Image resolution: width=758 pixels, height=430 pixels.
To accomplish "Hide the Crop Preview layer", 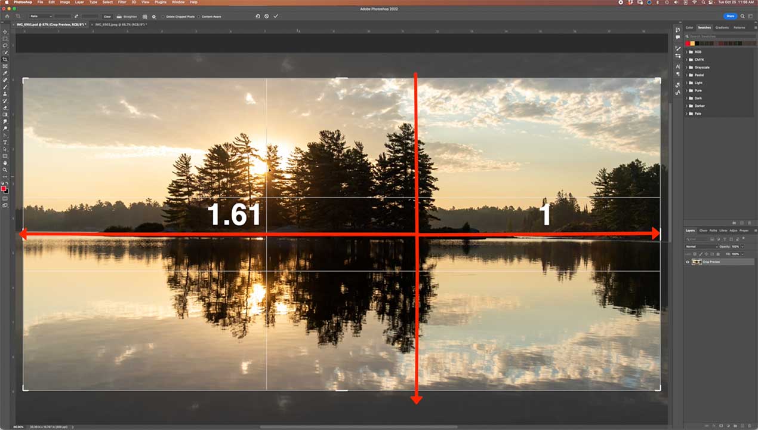I will point(687,262).
